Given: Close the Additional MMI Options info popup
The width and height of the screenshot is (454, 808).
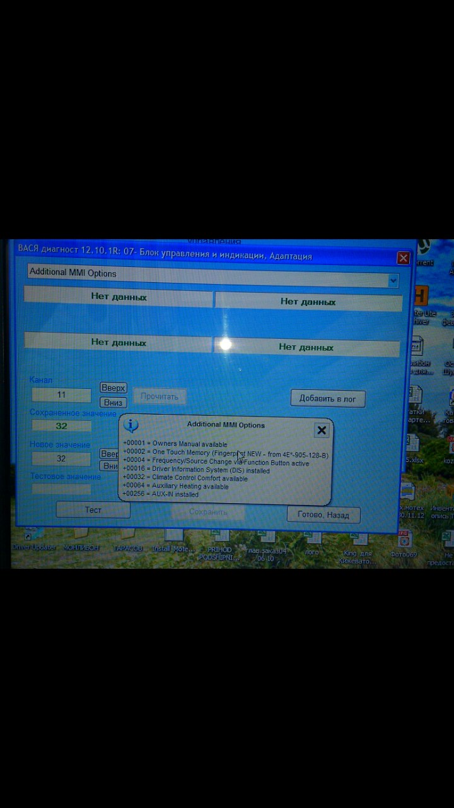Looking at the screenshot, I should coord(322,431).
